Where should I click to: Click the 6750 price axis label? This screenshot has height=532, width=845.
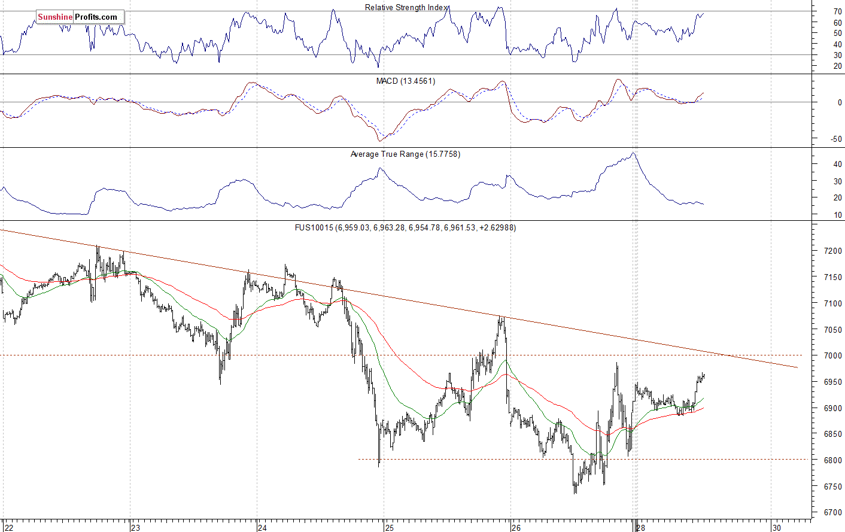[x=832, y=487]
